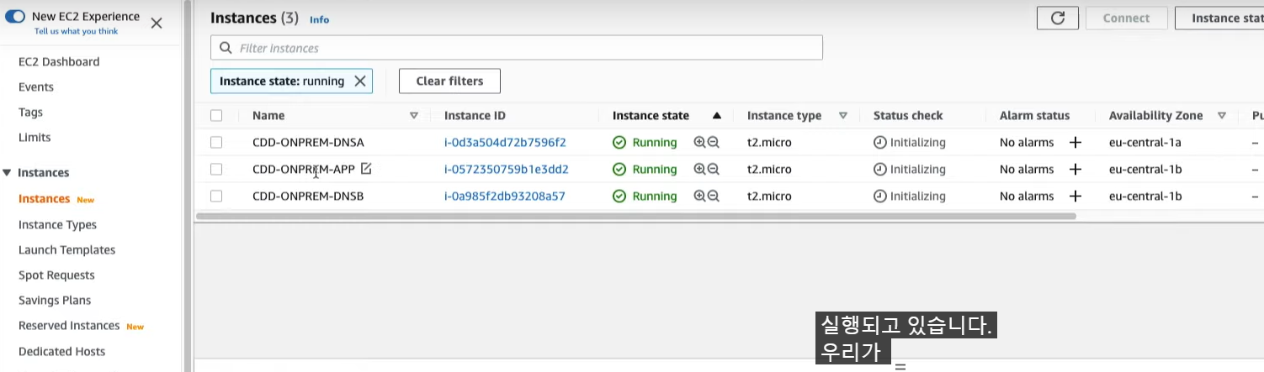This screenshot has height=372, width=1264.
Task: Collapse the Instances sidebar section
Action: [x=8, y=172]
